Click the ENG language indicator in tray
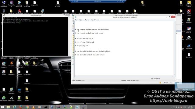This screenshot has height=109, width=195. [x=185, y=107]
